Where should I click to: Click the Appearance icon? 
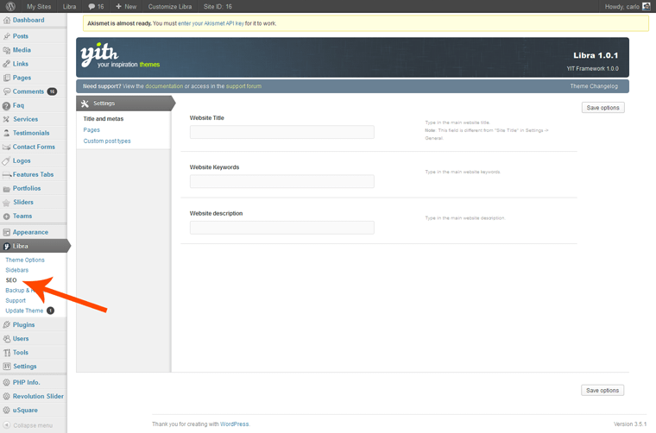pos(6,232)
